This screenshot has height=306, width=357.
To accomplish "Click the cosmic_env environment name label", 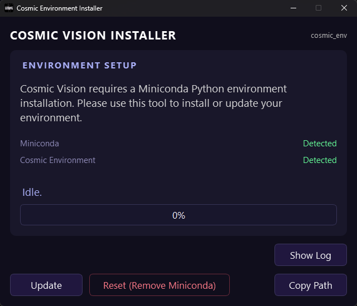I will point(329,36).
